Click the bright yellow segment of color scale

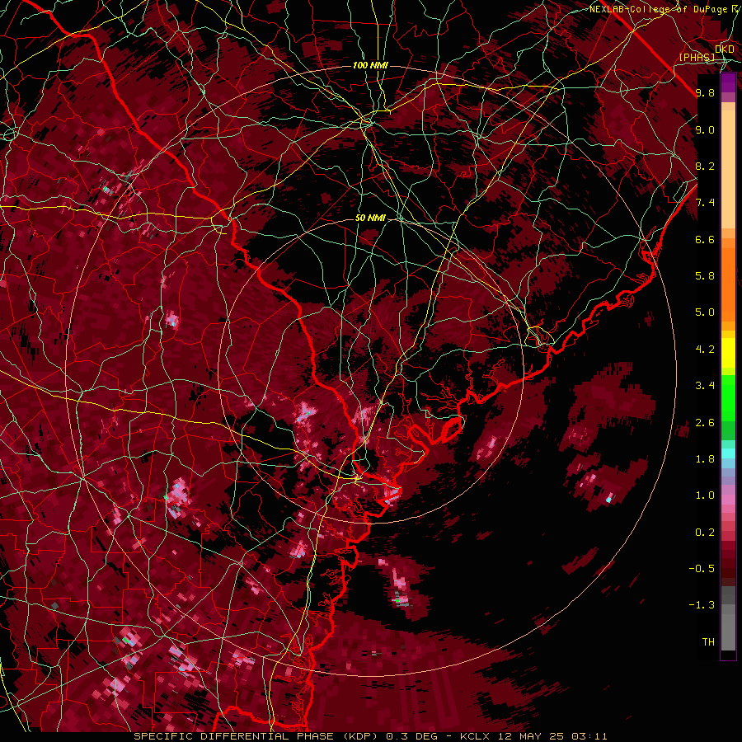pyautogui.click(x=728, y=353)
